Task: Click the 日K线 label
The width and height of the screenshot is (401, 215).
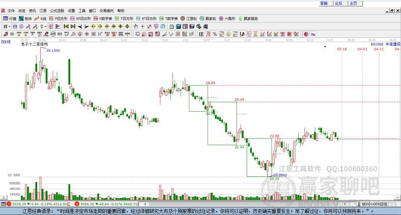Action: (6, 42)
